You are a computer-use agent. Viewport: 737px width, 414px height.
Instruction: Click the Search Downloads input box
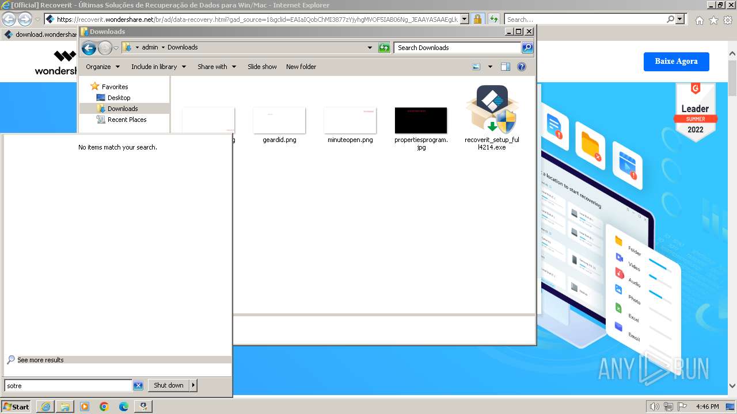tap(458, 48)
